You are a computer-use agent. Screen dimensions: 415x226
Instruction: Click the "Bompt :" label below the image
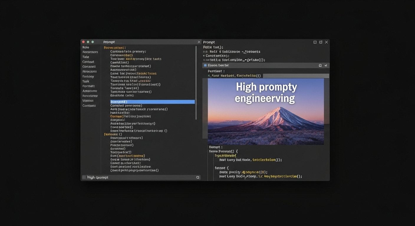point(215,147)
